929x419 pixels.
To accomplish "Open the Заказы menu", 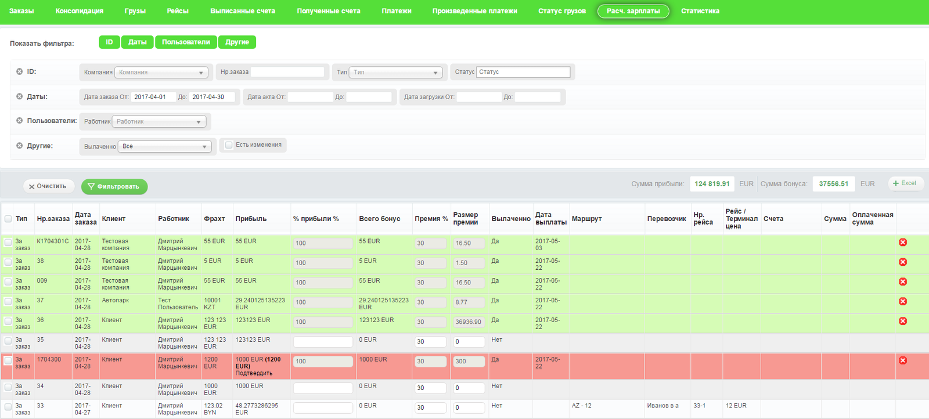I will click(21, 11).
